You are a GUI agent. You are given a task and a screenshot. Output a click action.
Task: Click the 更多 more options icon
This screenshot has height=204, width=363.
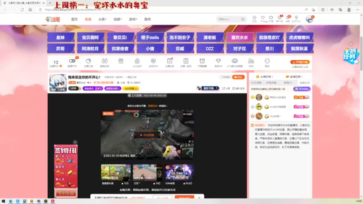(x=267, y=61)
